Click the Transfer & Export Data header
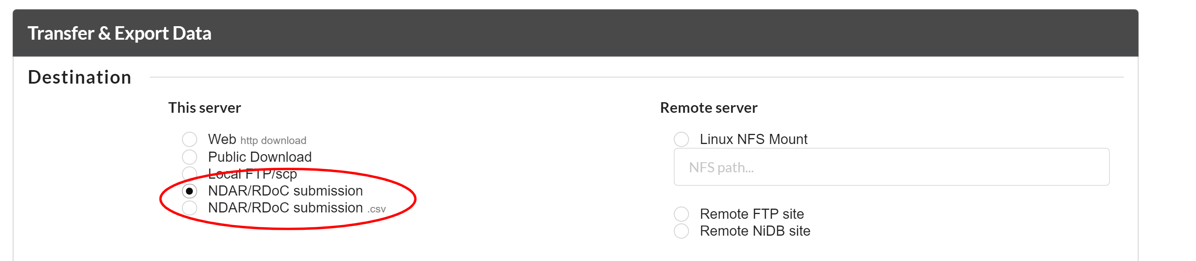Screen dimensions: 1196x261 (120, 33)
